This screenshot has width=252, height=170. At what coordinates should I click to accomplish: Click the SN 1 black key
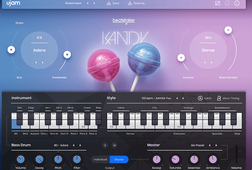click(20, 119)
